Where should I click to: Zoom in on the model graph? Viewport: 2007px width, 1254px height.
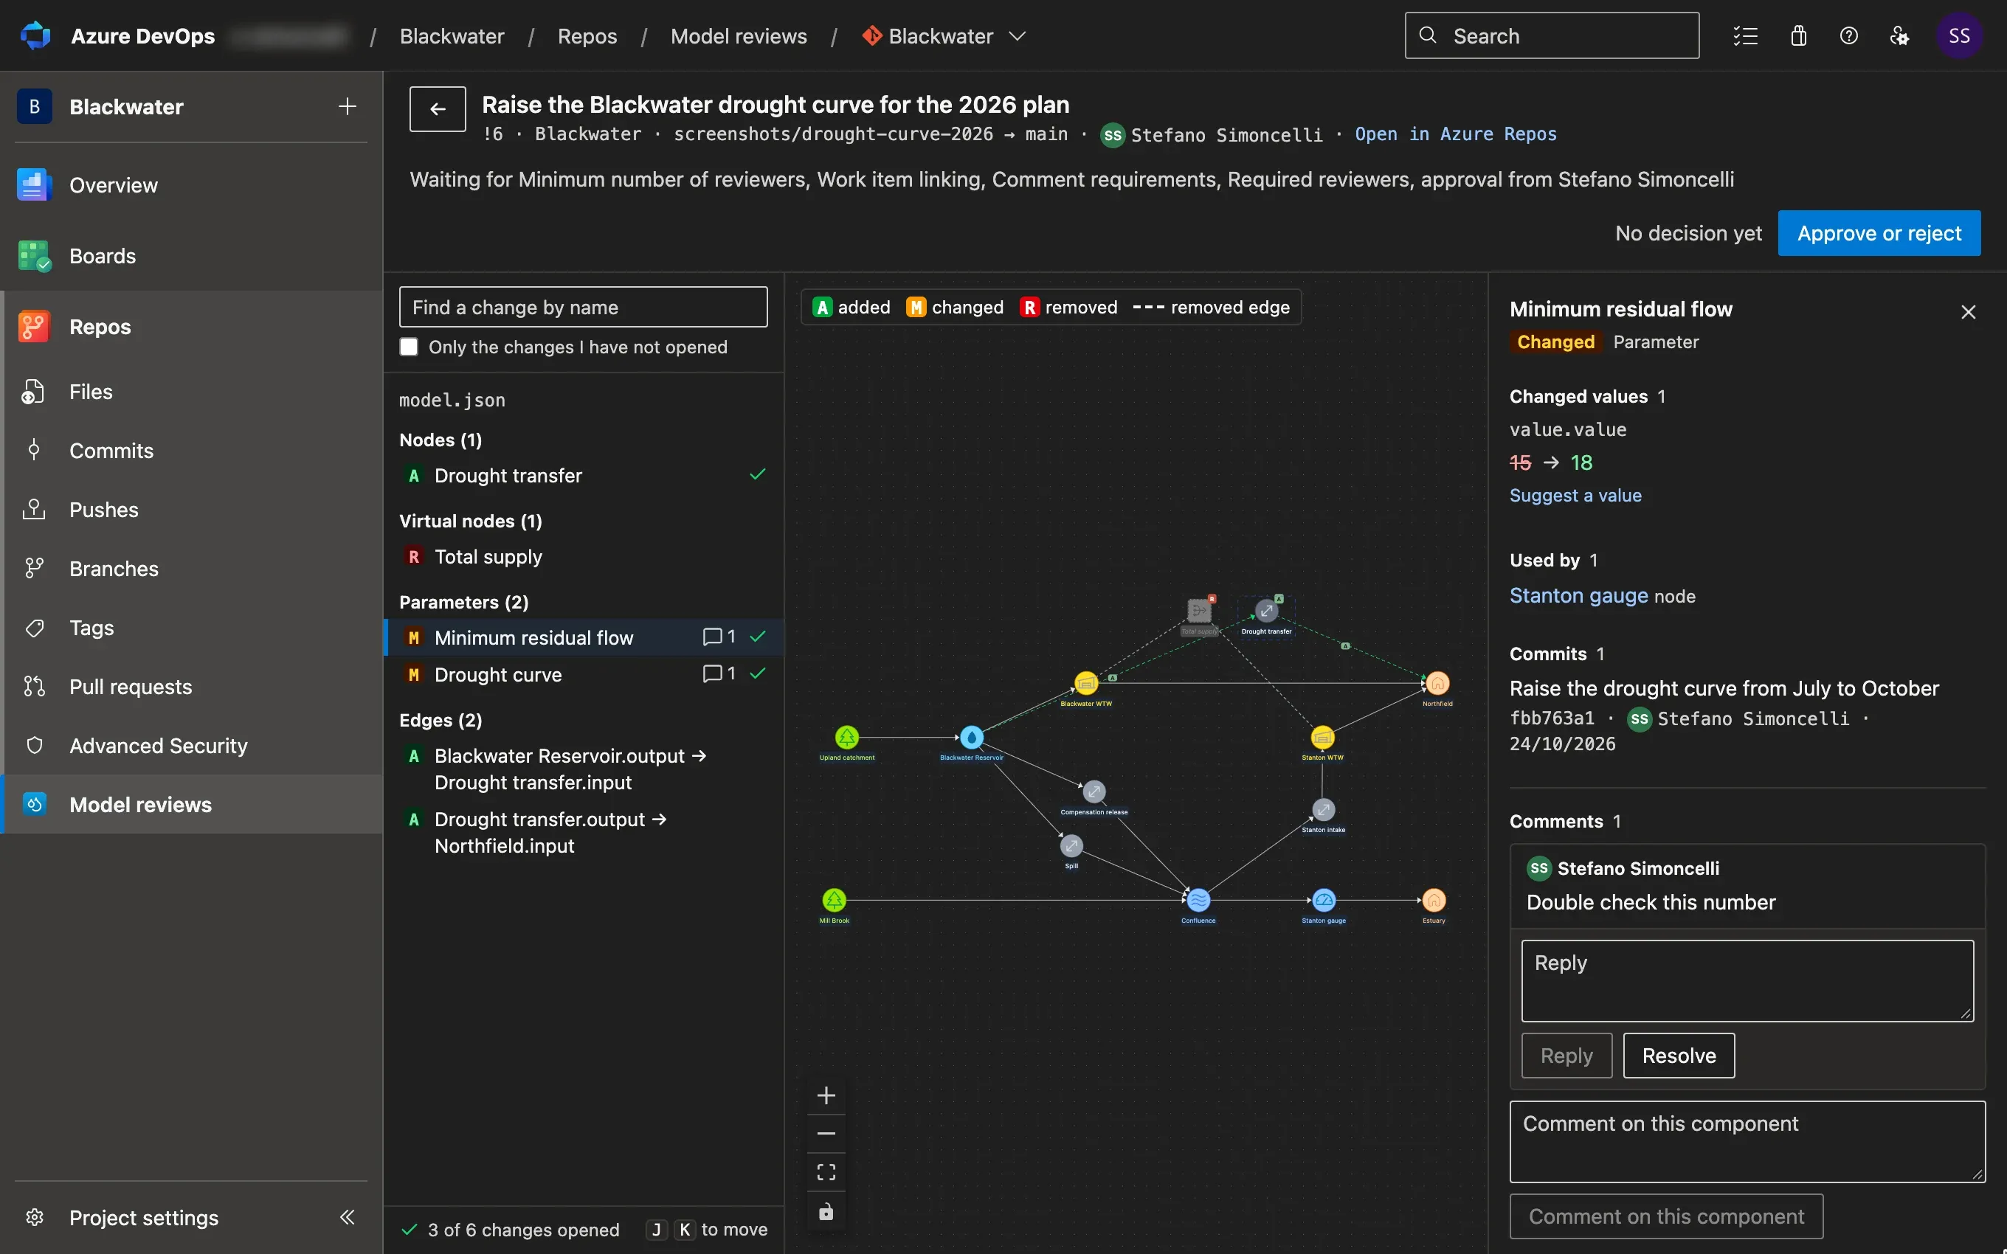(826, 1095)
